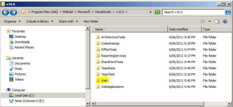
Task: Click navigation pane scroll up arrow
Action: (x=88, y=28)
